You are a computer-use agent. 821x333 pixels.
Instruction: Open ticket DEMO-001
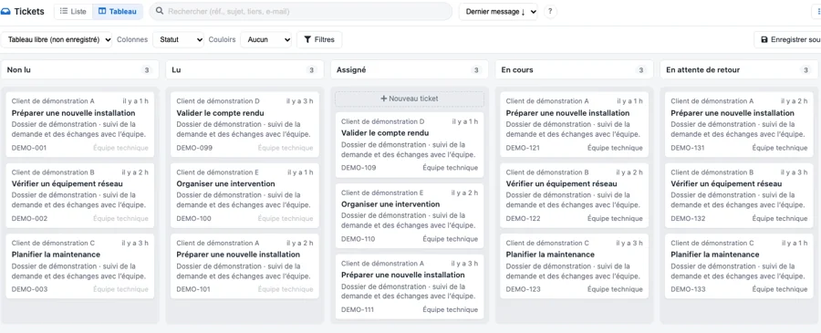80,124
